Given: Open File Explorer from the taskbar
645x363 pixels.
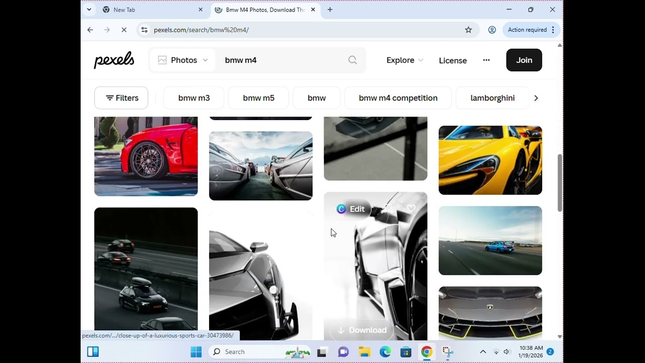Looking at the screenshot, I should pyautogui.click(x=364, y=352).
